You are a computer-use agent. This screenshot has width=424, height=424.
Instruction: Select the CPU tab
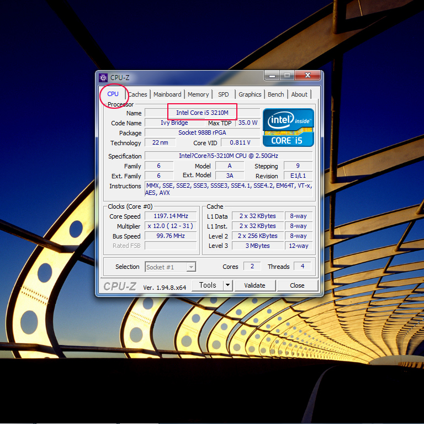pyautogui.click(x=113, y=94)
